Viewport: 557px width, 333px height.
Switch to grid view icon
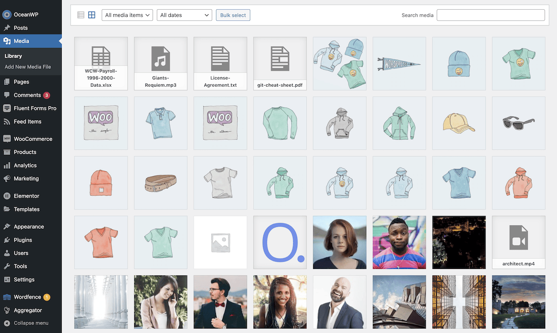coord(92,15)
